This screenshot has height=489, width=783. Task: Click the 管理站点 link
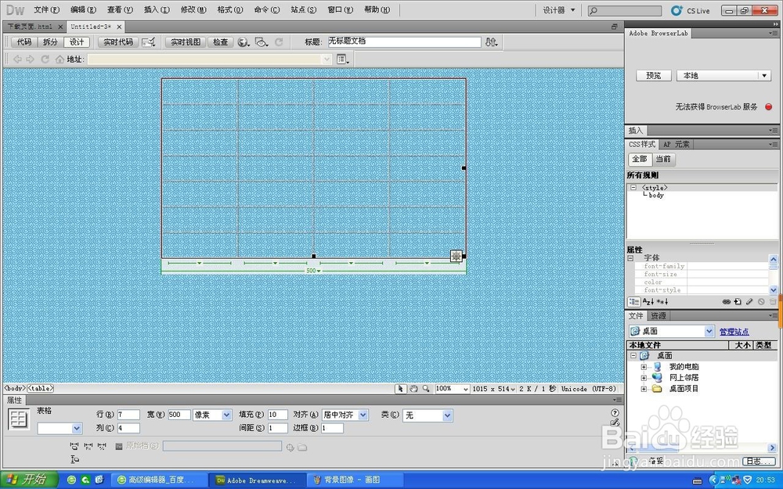click(x=734, y=331)
